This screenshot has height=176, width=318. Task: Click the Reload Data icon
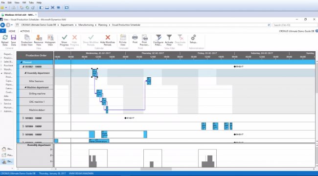[5, 38]
